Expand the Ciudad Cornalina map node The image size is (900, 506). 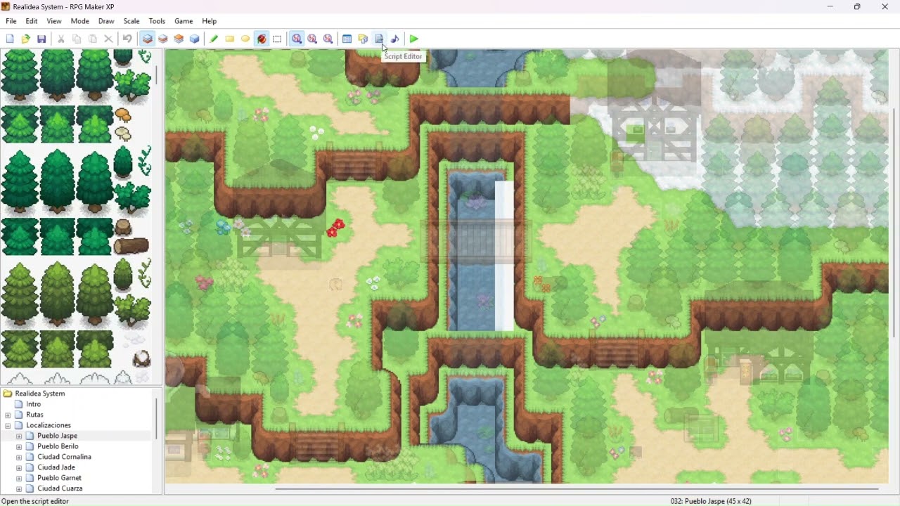19,457
